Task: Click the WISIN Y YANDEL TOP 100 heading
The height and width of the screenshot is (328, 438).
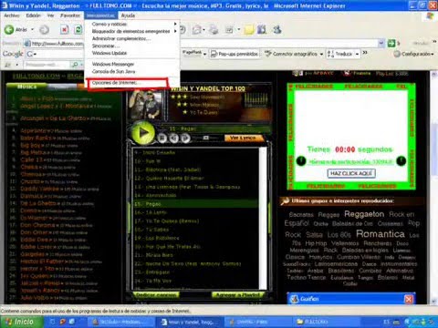Action: click(x=207, y=88)
